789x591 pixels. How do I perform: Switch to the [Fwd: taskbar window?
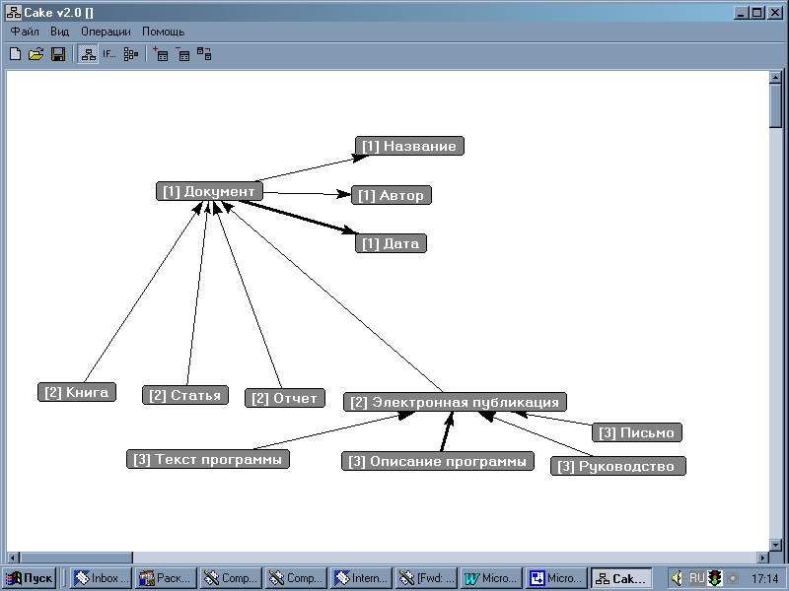[x=426, y=578]
